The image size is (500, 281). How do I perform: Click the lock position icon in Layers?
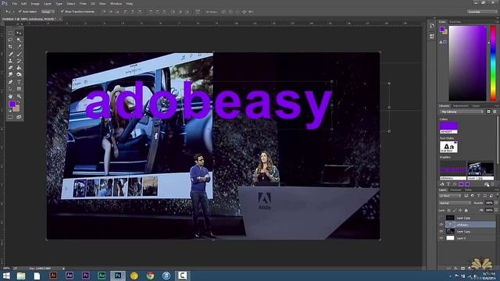[460, 210]
